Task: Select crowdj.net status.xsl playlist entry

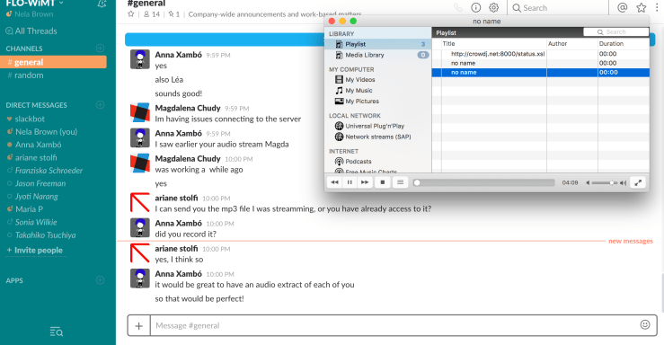Action: click(540, 54)
